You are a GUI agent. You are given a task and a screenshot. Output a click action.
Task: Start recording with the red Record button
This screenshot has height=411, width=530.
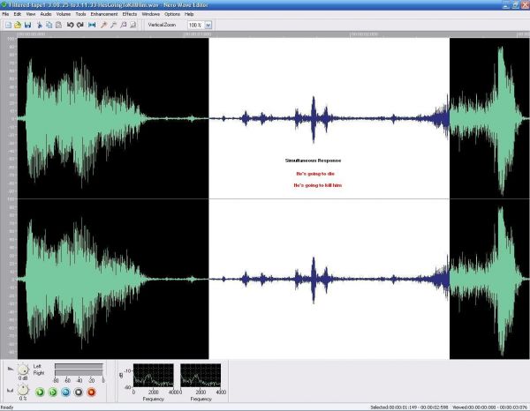point(90,391)
